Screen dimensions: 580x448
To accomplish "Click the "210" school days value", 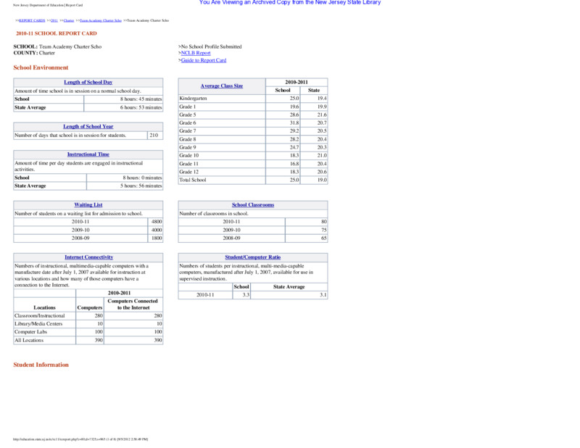I will (x=154, y=136).
